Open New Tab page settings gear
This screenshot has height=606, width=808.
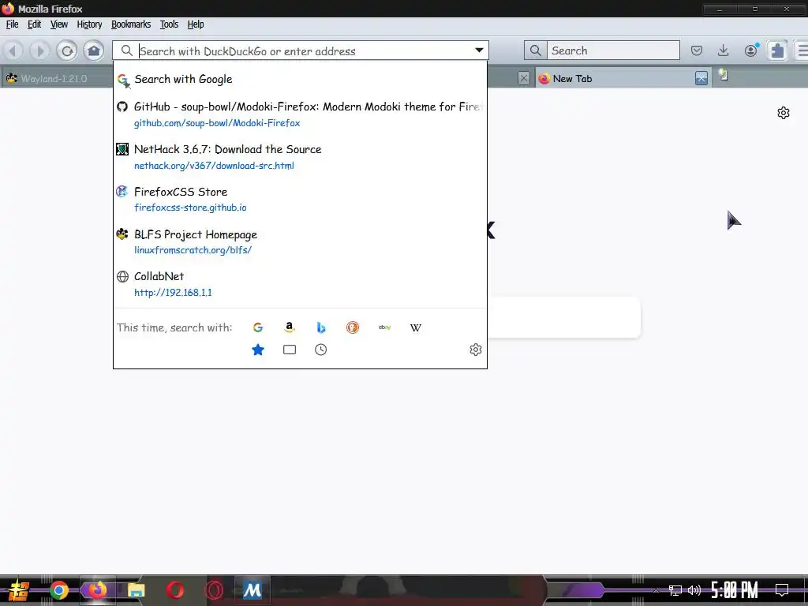pyautogui.click(x=784, y=113)
